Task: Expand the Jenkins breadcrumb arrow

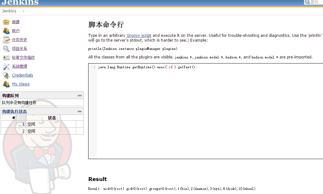Action: click(24, 11)
